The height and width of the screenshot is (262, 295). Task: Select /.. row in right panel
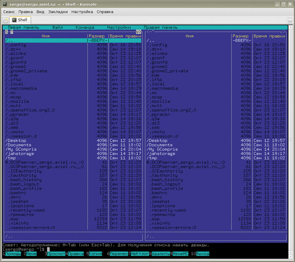click(216, 41)
